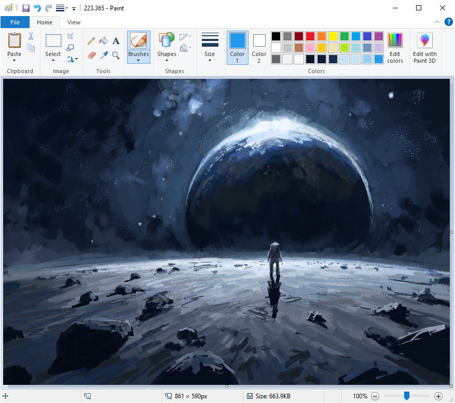Click the Save icon in title bar
455x403 pixels.
[26, 8]
